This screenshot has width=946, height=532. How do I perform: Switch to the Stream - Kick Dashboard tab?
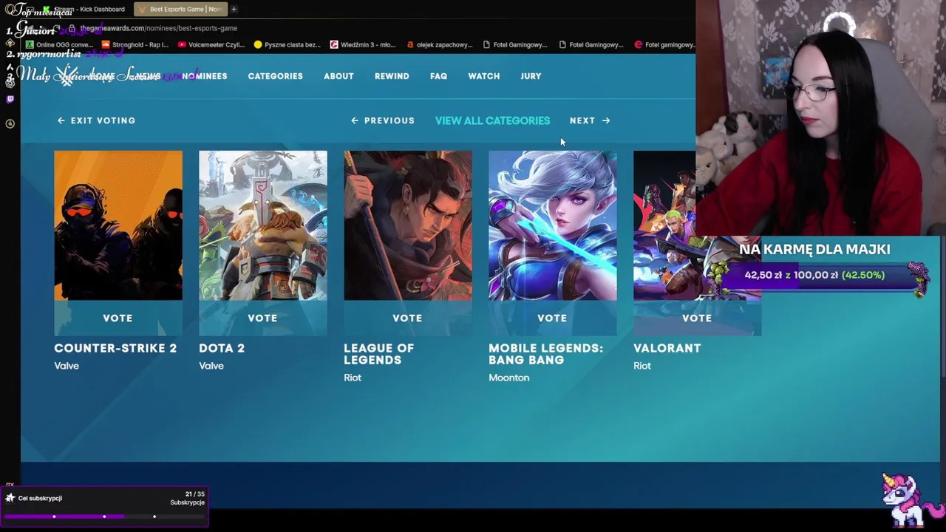tap(84, 9)
